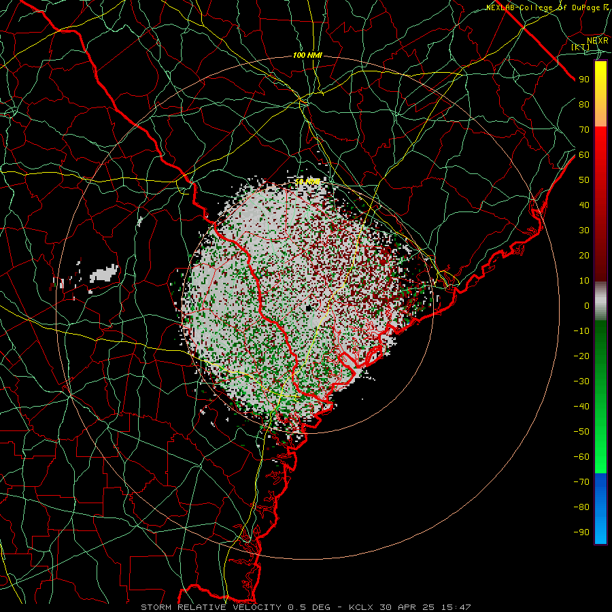Screen dimensions: 612x612
Task: Click the -70 value on velocity scale
Action: pyautogui.click(x=581, y=482)
